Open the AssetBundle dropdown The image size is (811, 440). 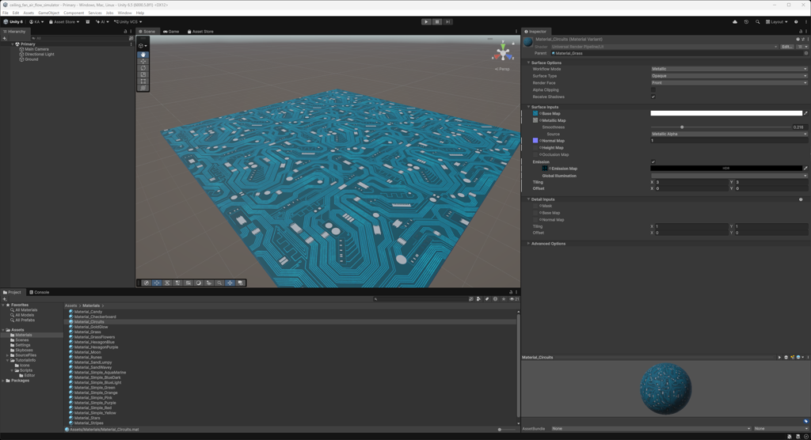(651, 429)
